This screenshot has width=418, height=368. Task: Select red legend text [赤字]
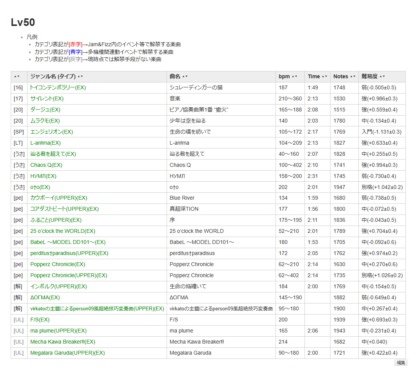click(x=75, y=44)
